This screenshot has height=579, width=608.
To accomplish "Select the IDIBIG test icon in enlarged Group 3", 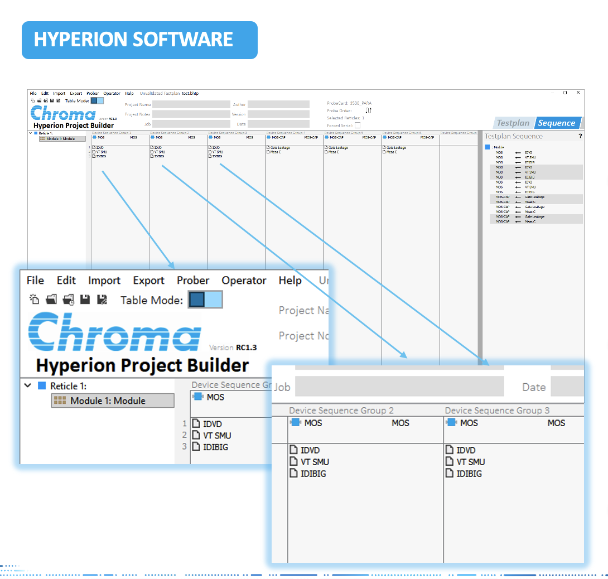I will (450, 473).
